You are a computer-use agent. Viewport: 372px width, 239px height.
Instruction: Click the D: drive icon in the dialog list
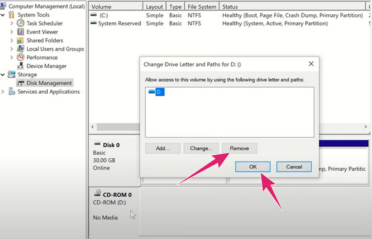pyautogui.click(x=152, y=92)
